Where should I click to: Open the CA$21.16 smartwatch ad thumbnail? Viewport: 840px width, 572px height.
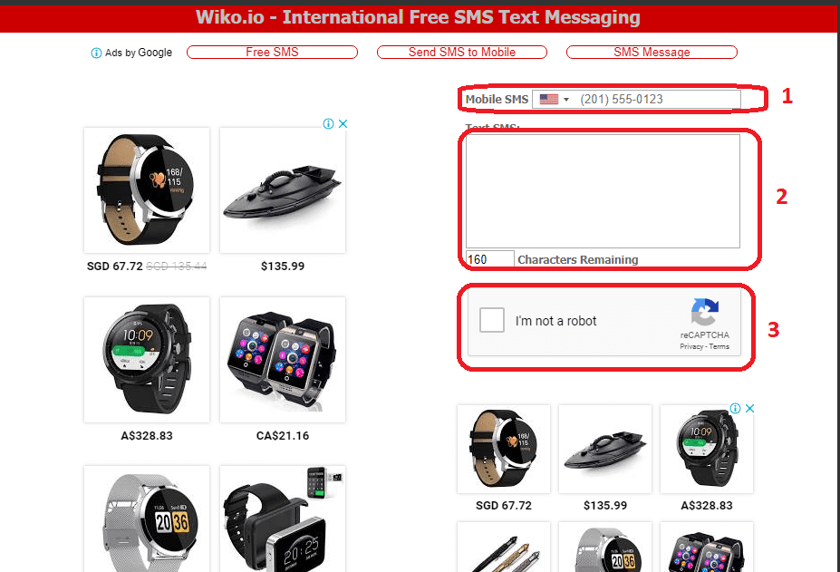283,360
